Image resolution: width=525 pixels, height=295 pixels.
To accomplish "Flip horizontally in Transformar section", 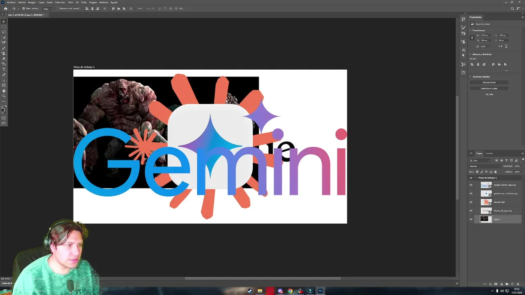I will [500, 46].
